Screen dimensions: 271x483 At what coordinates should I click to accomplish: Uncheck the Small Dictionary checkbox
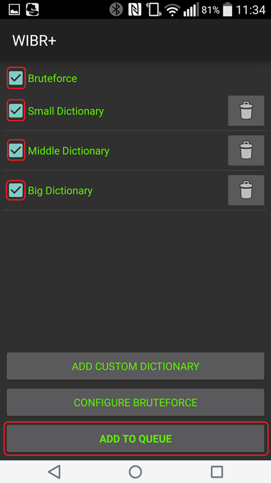pos(16,110)
